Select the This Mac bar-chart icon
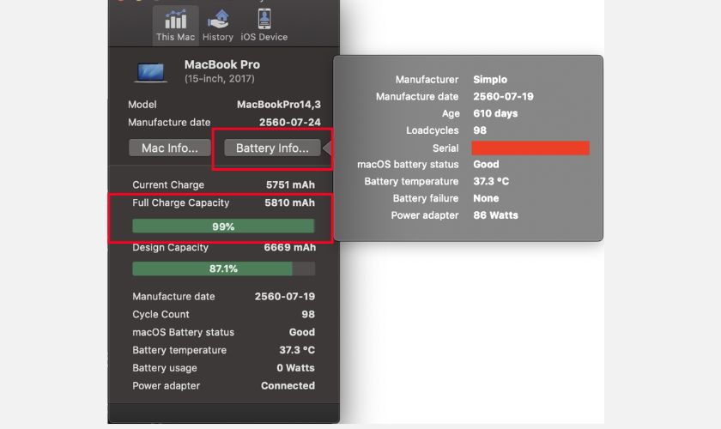Viewport: 721px width, 429px height. click(x=175, y=21)
